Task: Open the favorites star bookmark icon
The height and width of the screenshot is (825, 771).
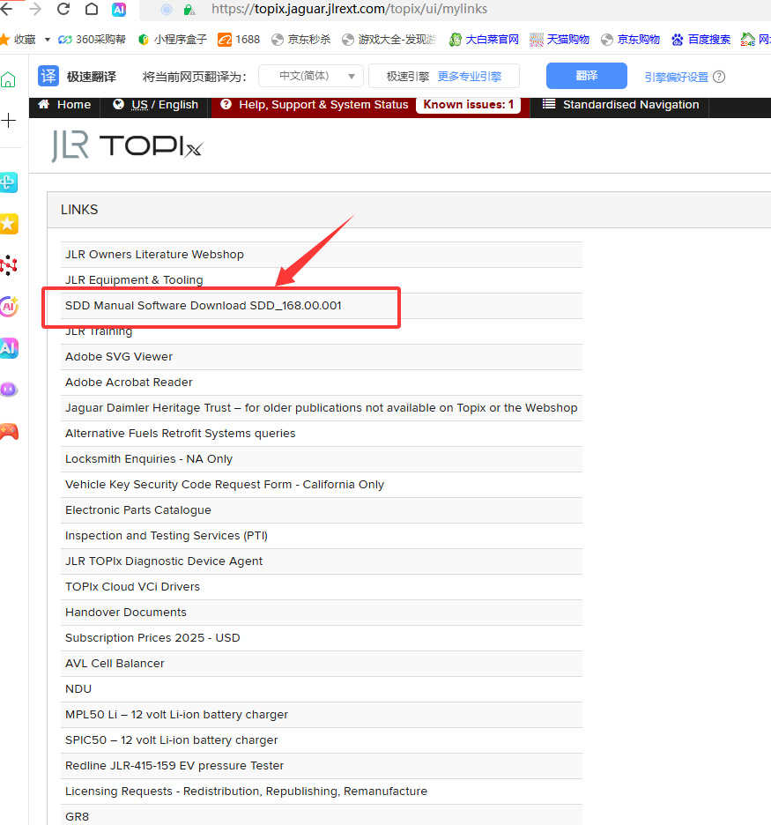Action: coord(4,40)
